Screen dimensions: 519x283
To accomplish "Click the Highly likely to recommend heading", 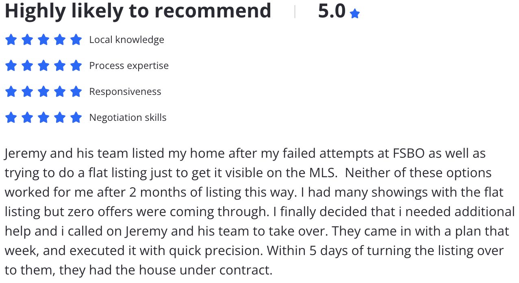I will click(138, 11).
